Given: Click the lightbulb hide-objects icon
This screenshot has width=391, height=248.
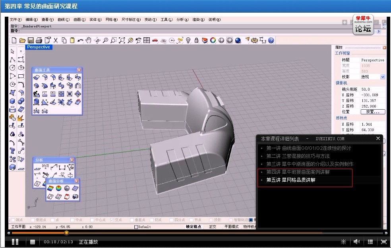Looking at the screenshot, I should pos(188,41).
